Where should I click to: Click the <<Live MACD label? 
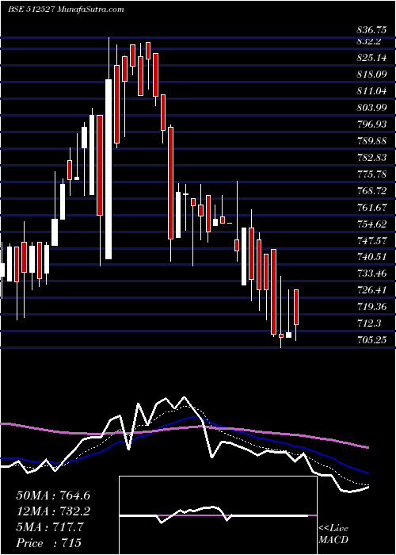tap(333, 534)
